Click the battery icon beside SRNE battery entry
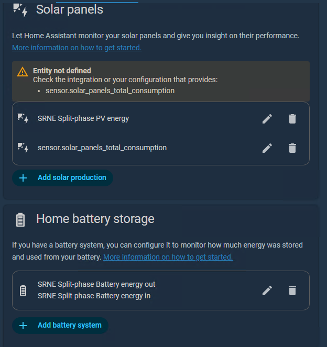 pyautogui.click(x=23, y=290)
